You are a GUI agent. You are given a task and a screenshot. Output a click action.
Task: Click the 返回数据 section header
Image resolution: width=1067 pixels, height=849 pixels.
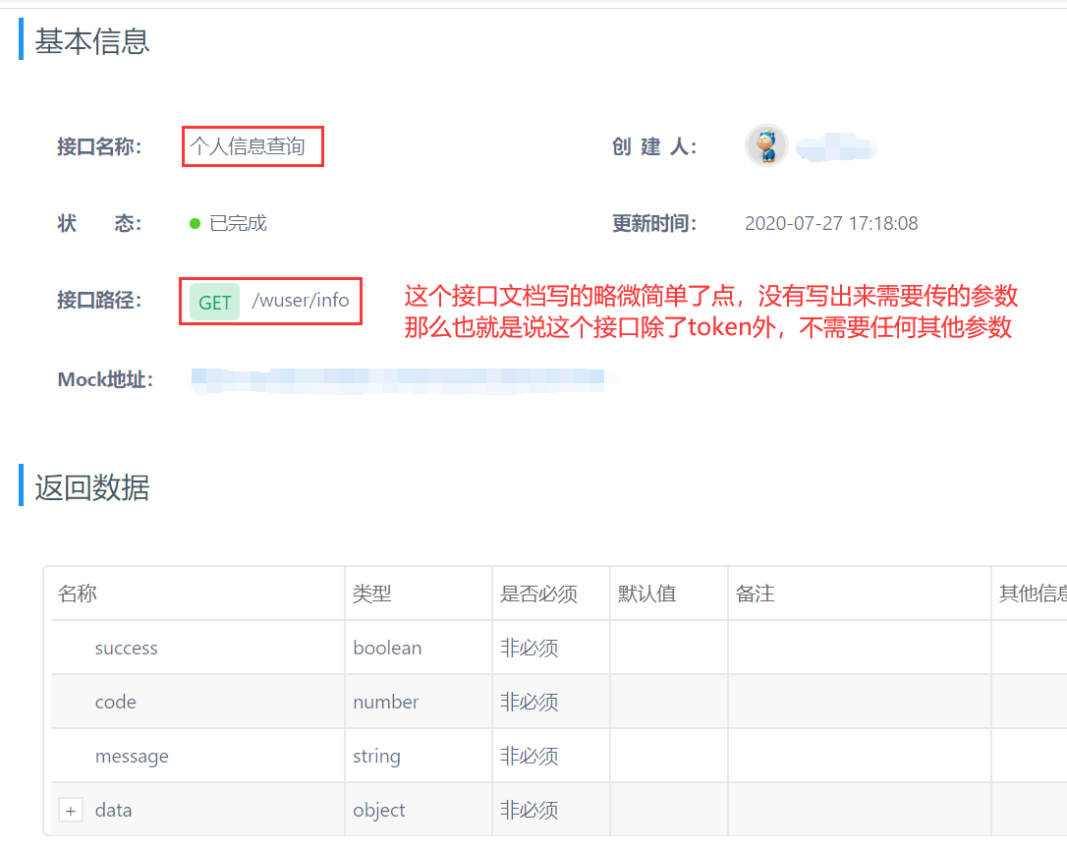click(x=90, y=488)
